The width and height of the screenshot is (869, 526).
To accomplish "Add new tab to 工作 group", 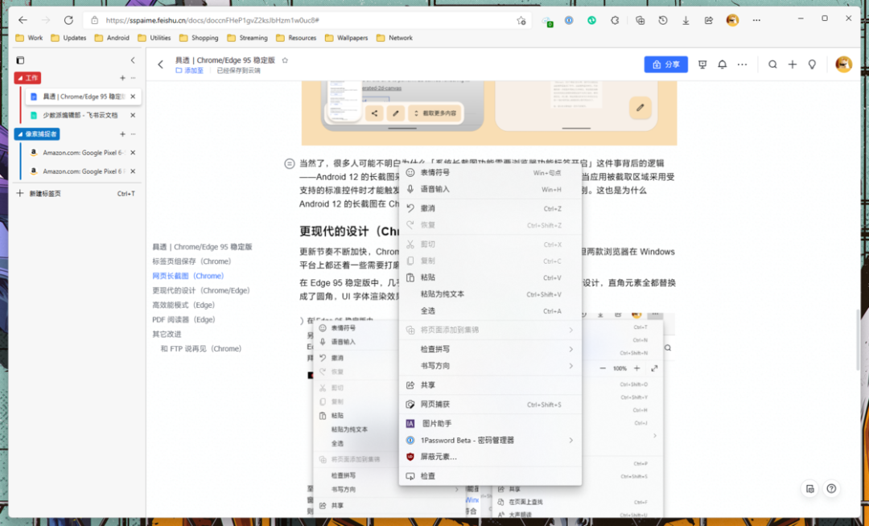I will [x=122, y=78].
